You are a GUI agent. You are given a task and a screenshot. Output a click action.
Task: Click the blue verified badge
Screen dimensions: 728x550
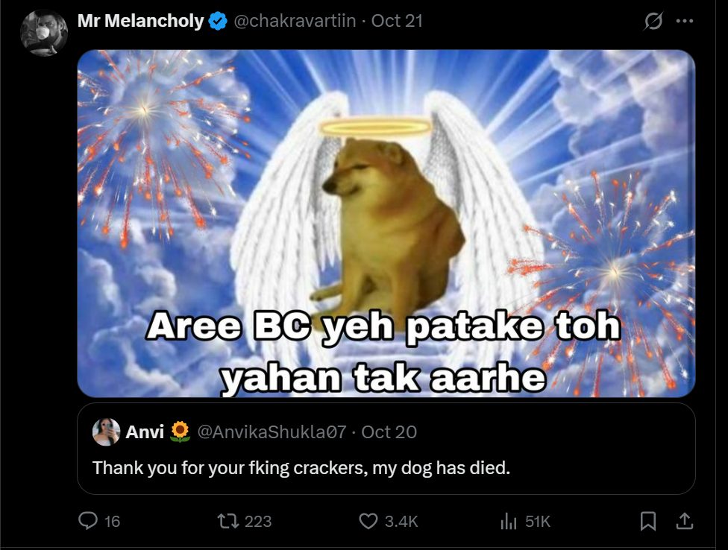click(x=218, y=22)
